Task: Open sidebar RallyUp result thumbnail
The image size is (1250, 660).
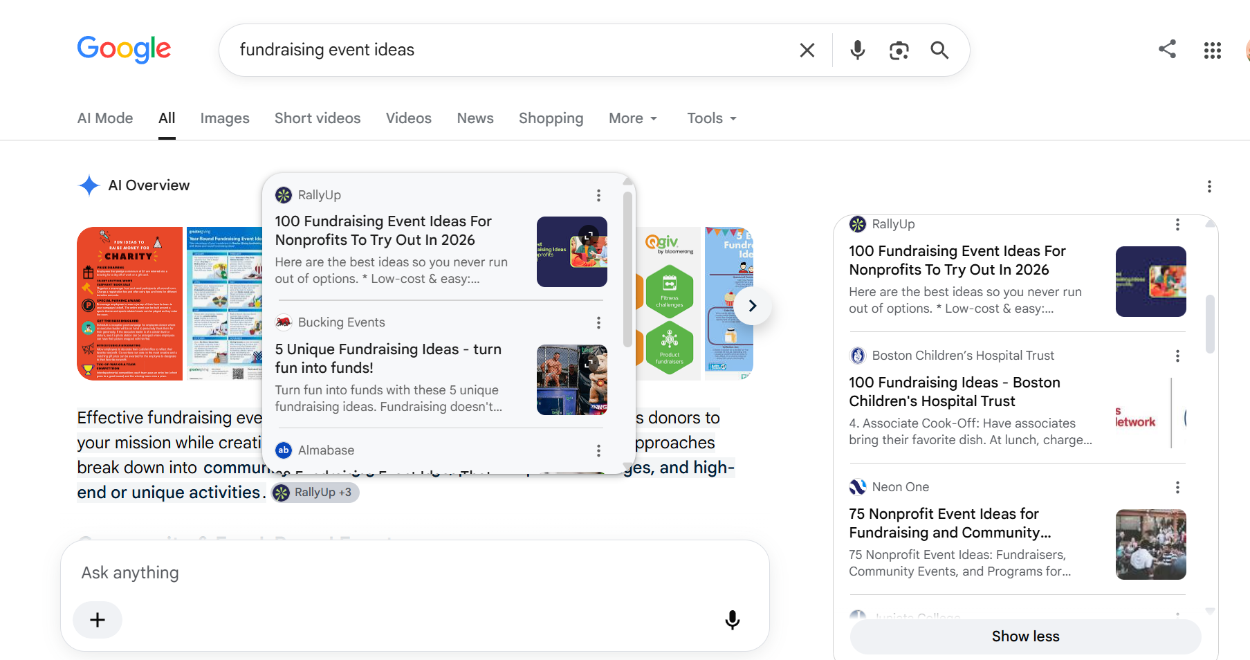Action: (1151, 282)
